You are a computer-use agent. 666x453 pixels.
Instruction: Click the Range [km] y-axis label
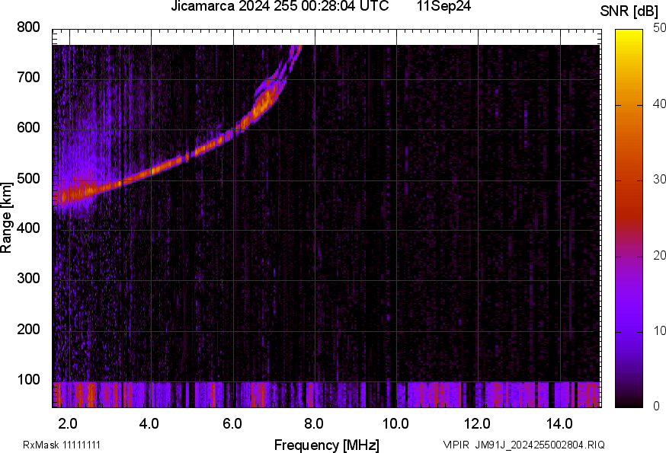7,218
